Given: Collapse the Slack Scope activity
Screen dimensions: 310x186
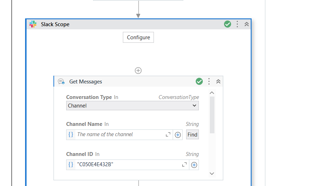Looking at the screenshot, I should pyautogui.click(x=247, y=24).
